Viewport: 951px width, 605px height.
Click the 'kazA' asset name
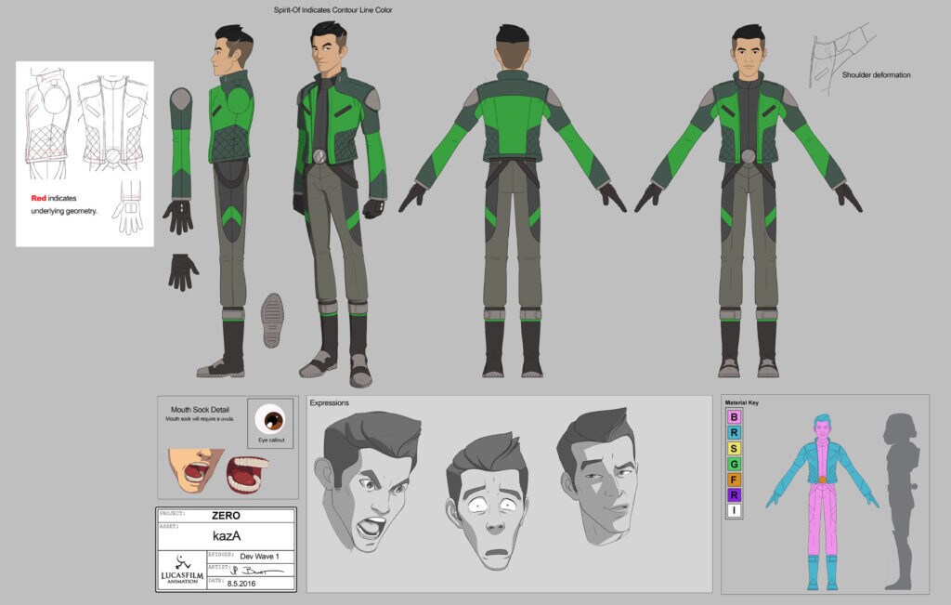227,536
